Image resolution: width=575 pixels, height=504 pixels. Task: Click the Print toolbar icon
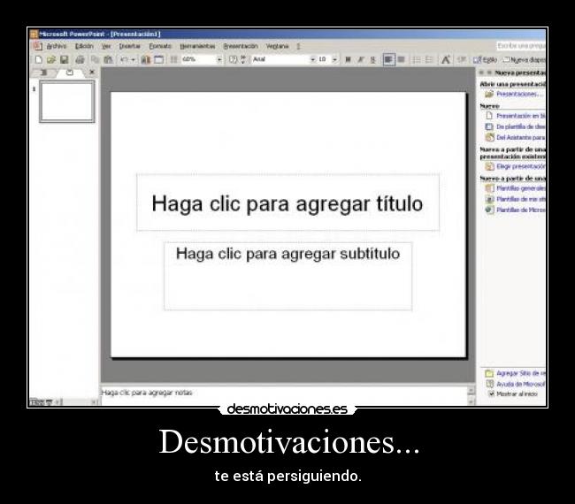click(x=80, y=59)
